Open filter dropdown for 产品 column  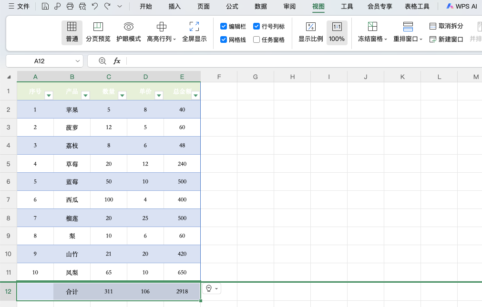click(85, 96)
